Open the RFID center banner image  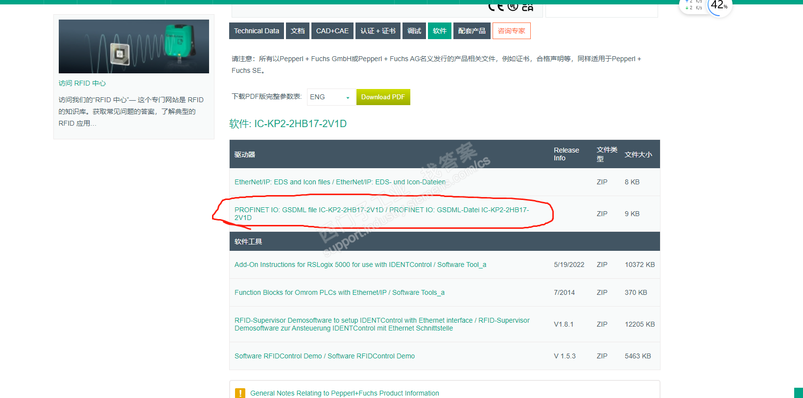point(134,46)
